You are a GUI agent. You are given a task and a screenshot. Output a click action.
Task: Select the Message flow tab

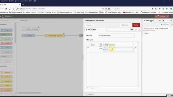point(30,21)
